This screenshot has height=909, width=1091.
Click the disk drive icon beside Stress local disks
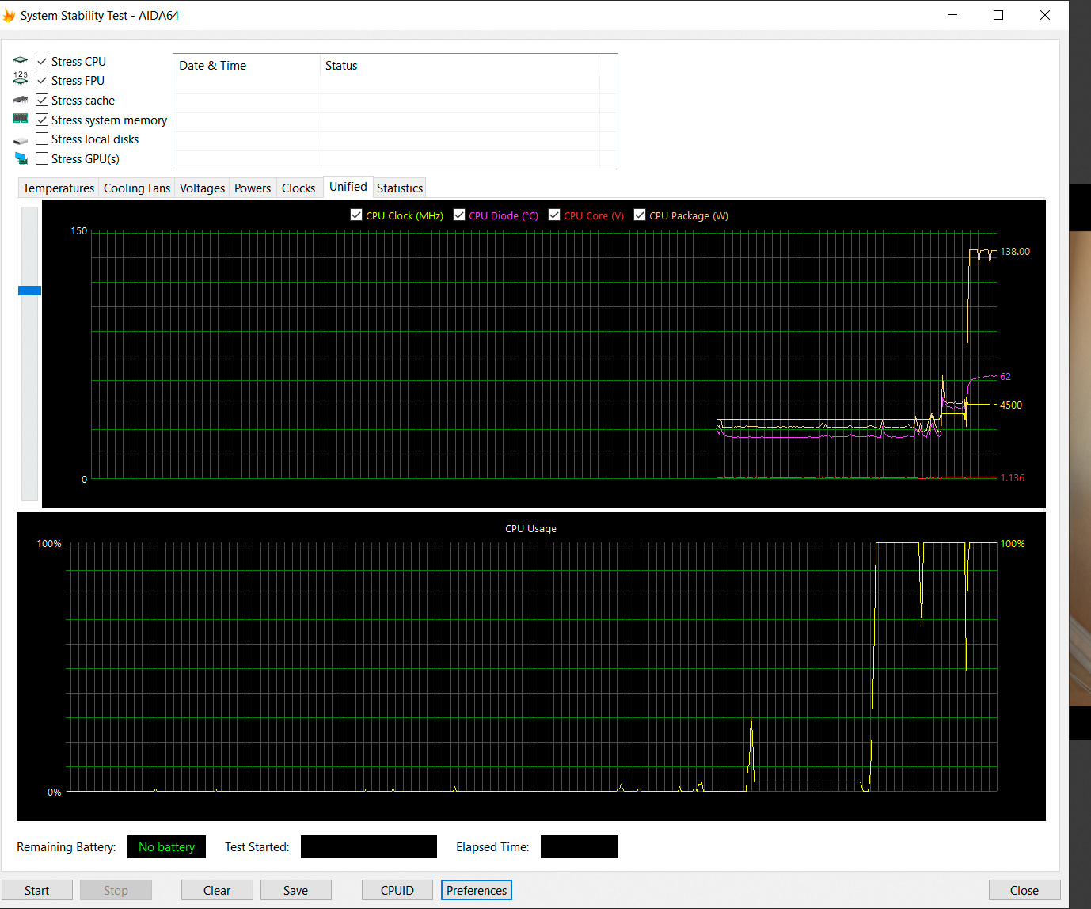tap(21, 141)
